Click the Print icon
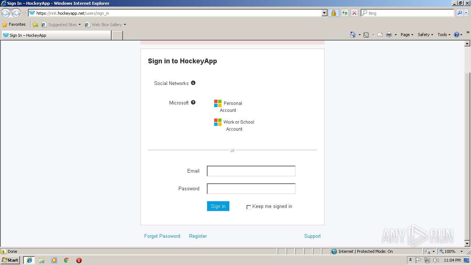This screenshot has width=471, height=265. click(x=389, y=35)
